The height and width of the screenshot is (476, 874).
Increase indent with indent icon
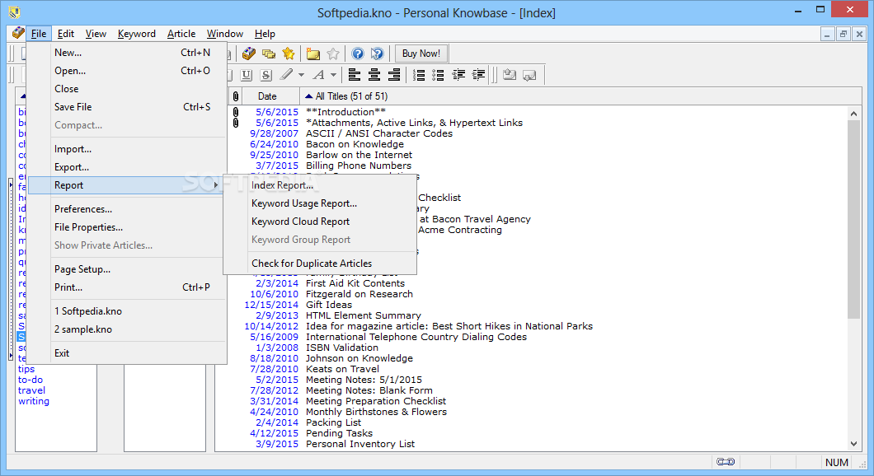478,75
